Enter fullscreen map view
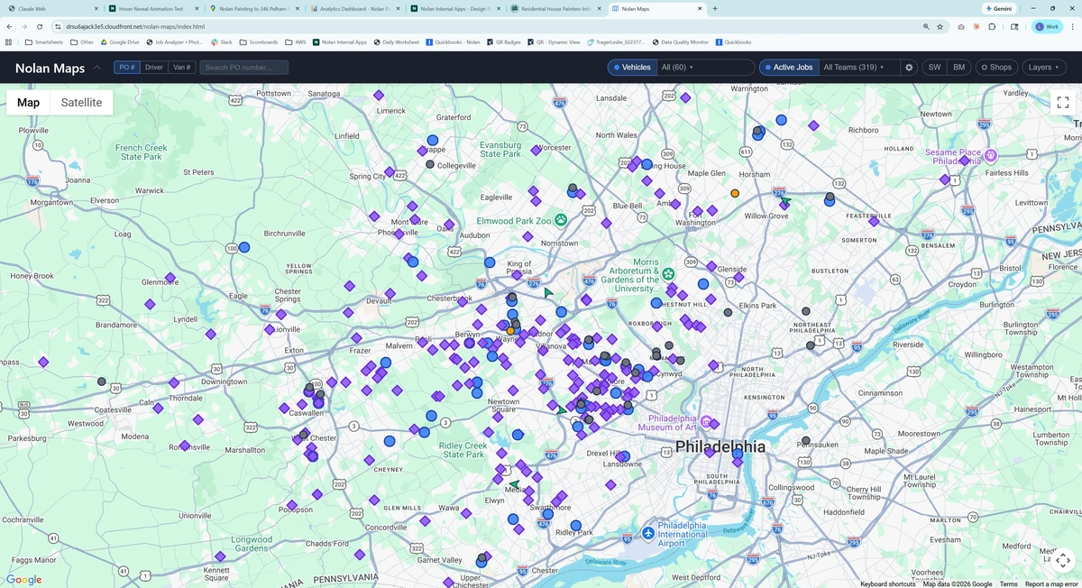1082x588 pixels. point(1063,103)
